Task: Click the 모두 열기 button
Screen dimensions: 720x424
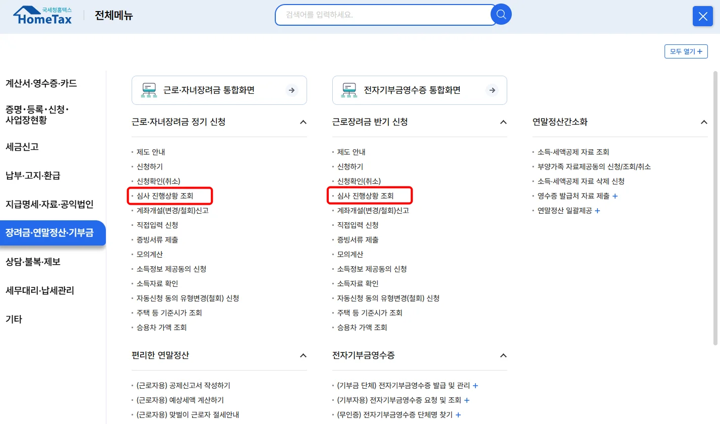Action: click(686, 51)
